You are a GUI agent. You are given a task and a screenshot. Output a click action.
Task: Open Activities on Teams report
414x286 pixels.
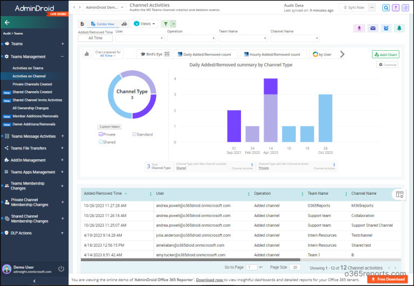click(27, 68)
